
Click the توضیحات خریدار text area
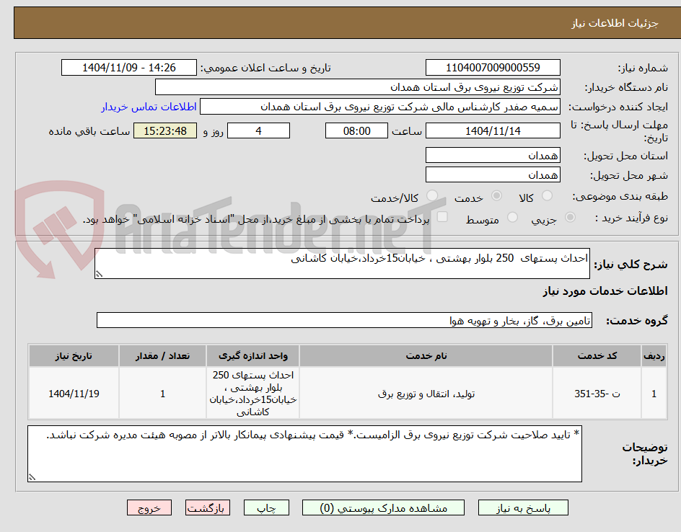point(304,453)
